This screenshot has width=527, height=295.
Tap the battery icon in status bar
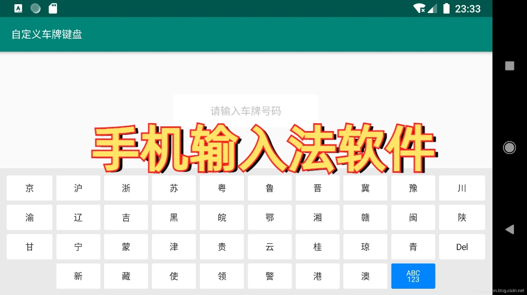pos(446,8)
